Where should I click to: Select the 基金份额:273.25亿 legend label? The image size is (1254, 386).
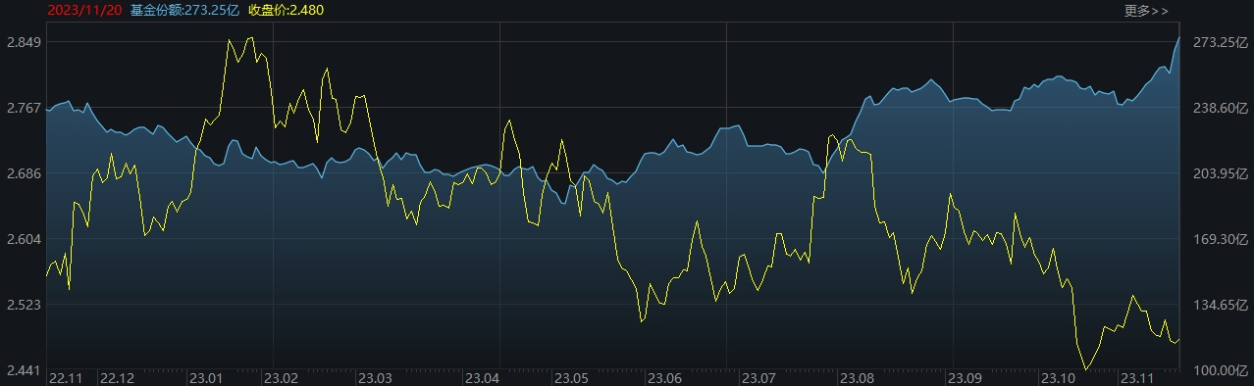pyautogui.click(x=186, y=11)
